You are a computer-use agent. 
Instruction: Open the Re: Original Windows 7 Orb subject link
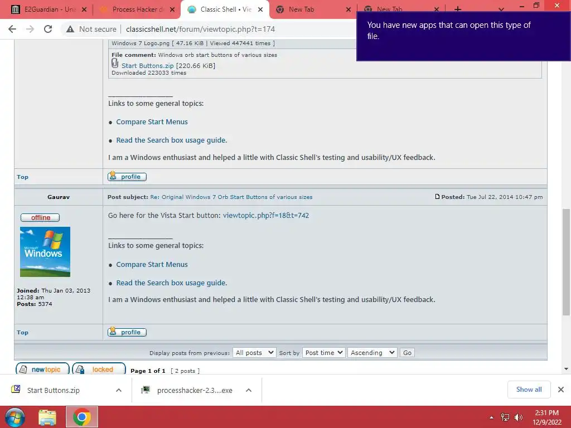[x=231, y=197]
